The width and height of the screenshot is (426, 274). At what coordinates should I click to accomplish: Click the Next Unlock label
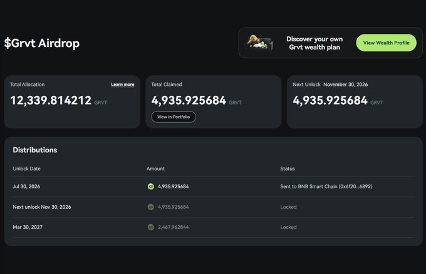point(307,85)
